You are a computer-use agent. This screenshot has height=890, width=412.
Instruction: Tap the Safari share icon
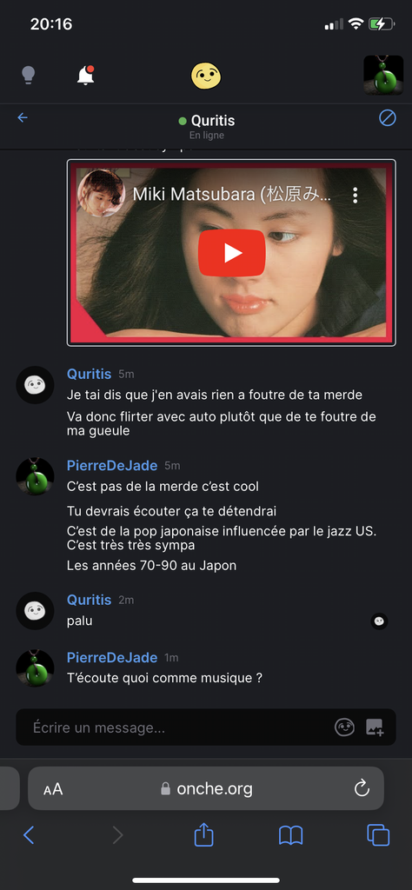click(203, 835)
